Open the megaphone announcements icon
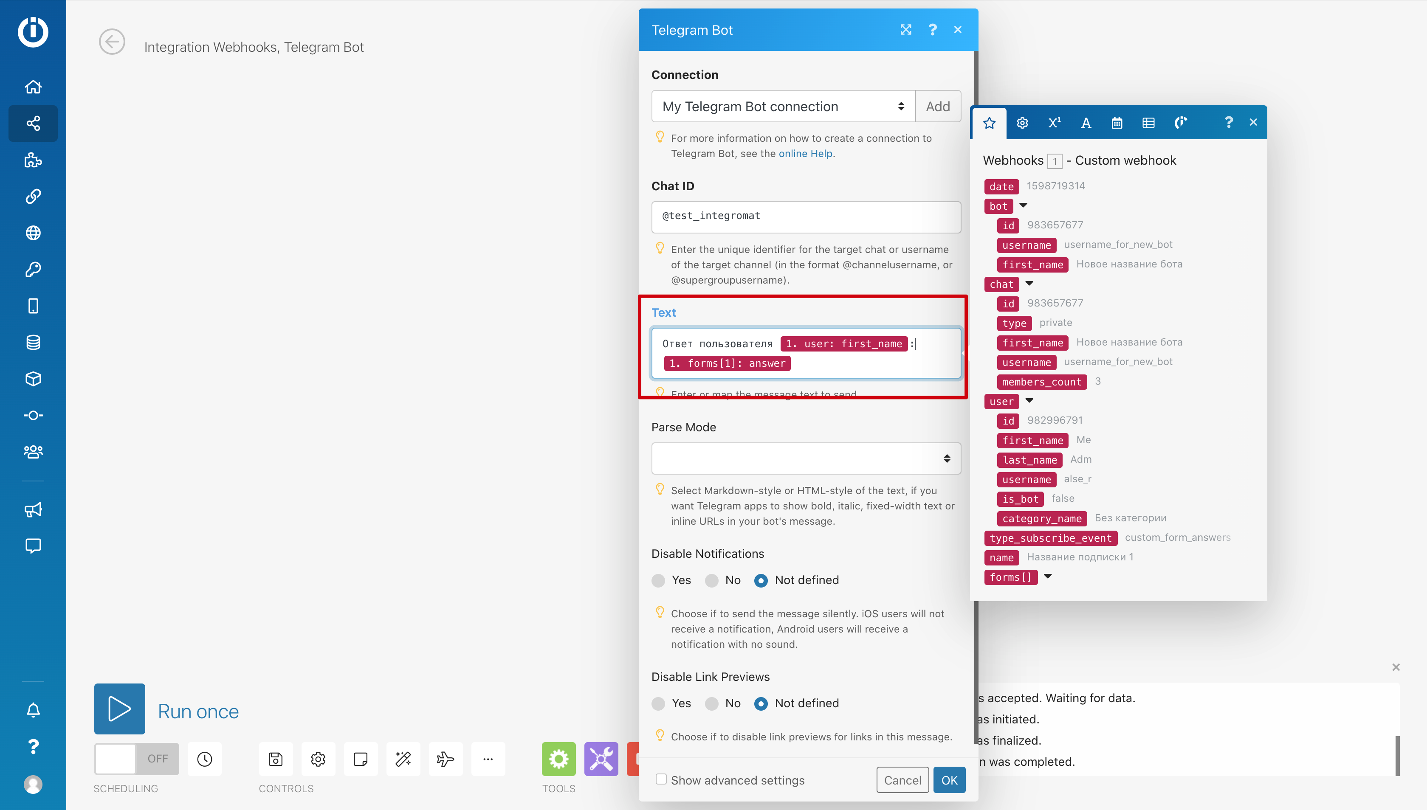 pyautogui.click(x=33, y=509)
